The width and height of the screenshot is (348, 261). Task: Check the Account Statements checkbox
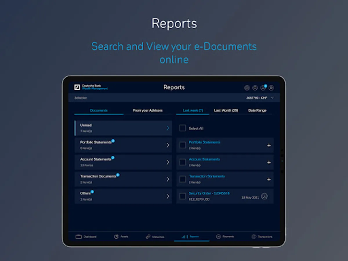[182, 162]
